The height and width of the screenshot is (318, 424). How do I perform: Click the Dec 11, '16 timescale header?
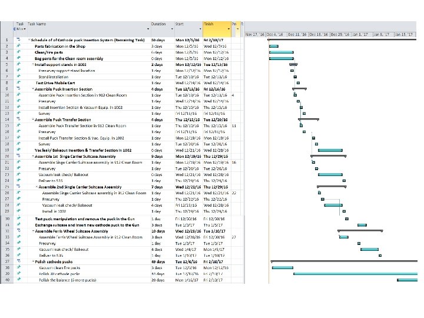[298, 34]
